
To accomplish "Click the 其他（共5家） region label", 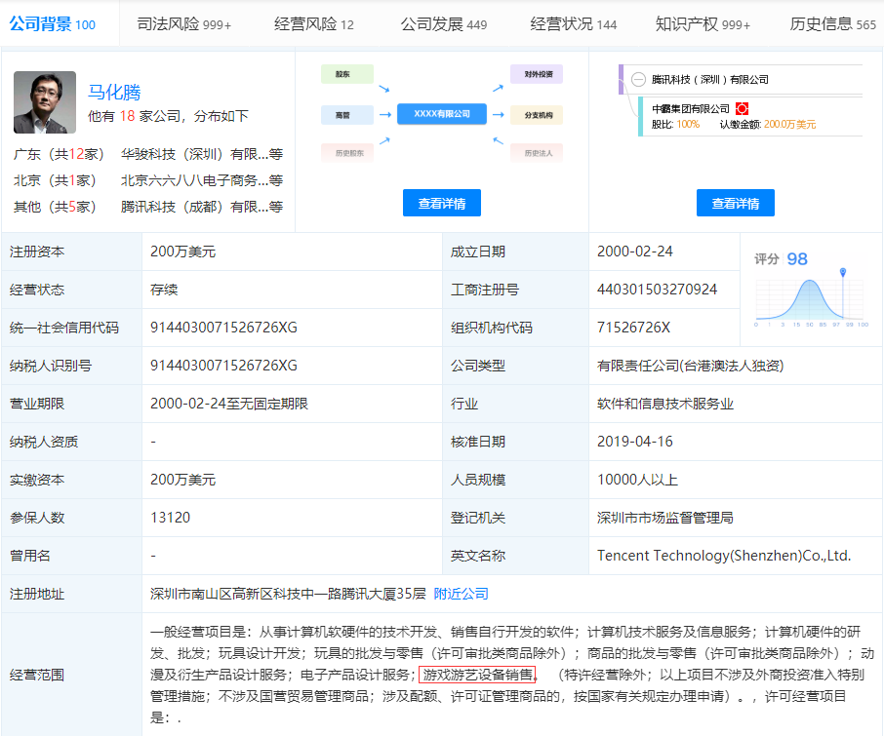I will pos(55,208).
